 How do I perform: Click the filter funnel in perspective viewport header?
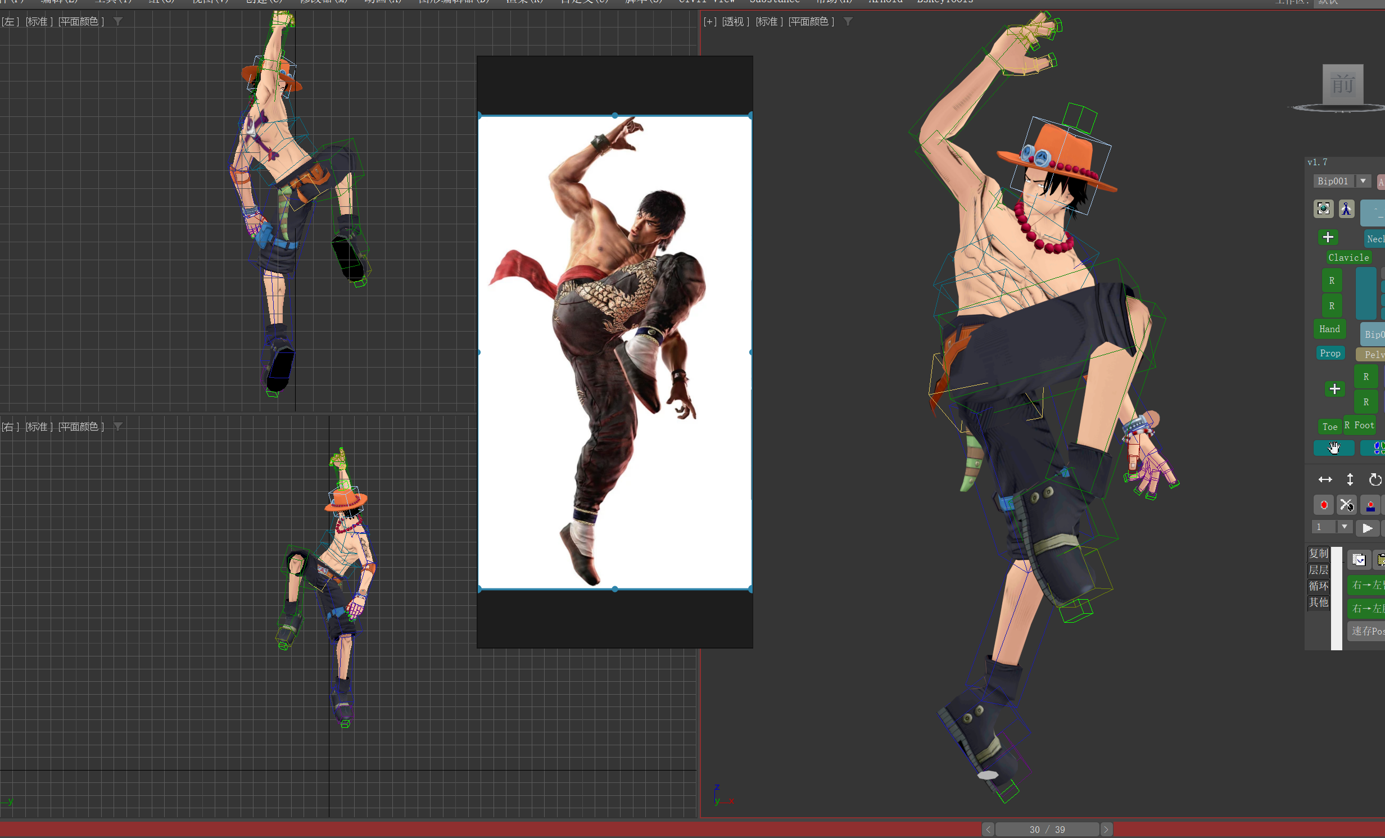(x=848, y=21)
